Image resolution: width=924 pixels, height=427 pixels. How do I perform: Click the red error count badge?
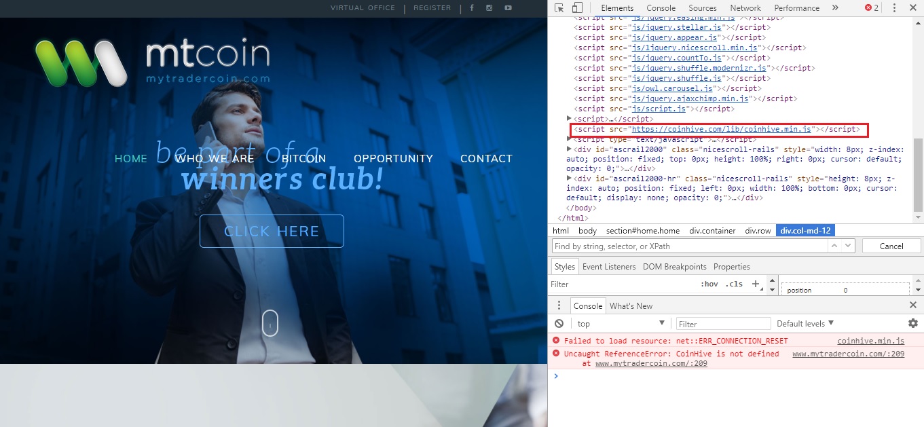coord(872,8)
